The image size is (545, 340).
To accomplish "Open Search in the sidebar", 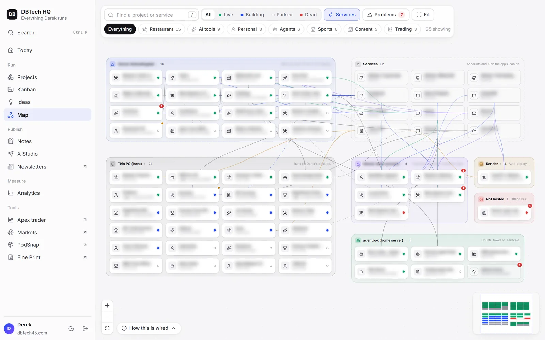I will pos(47,33).
